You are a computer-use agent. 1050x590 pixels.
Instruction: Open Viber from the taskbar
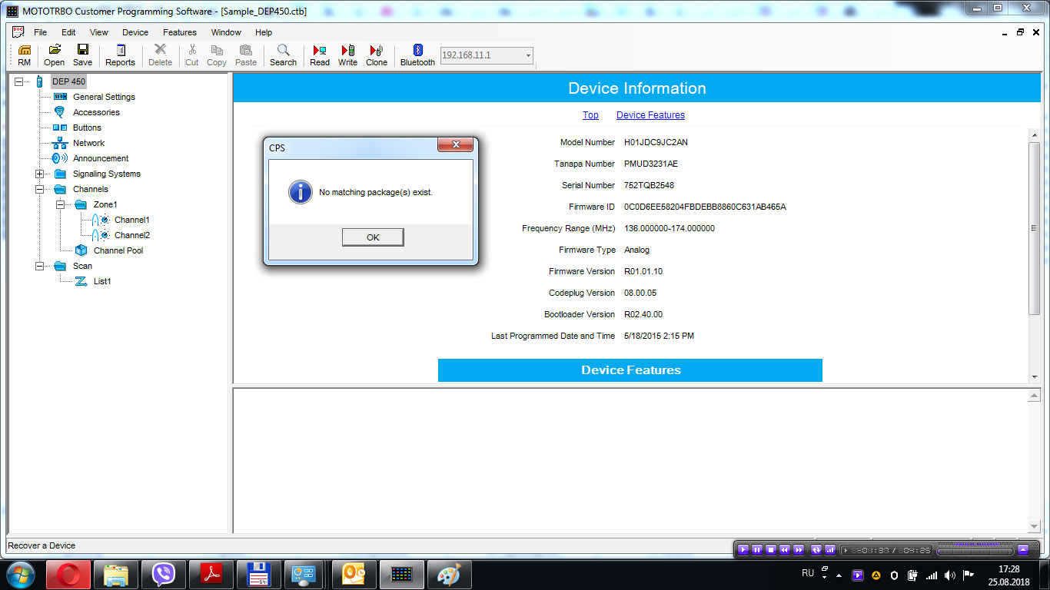click(x=164, y=575)
